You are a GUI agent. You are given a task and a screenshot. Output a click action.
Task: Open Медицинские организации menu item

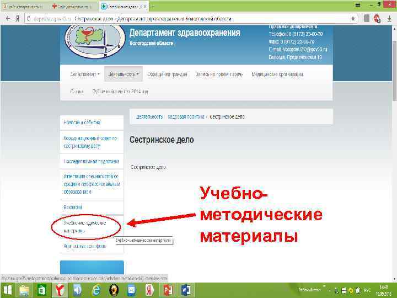(x=277, y=74)
